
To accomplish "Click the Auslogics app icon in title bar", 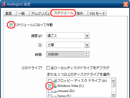I will click(x=4, y=4).
